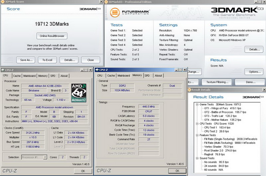Screen dimensions: 266x176
Task: Open Cache tab in Memory CPU-Z window
Action: 111,76
